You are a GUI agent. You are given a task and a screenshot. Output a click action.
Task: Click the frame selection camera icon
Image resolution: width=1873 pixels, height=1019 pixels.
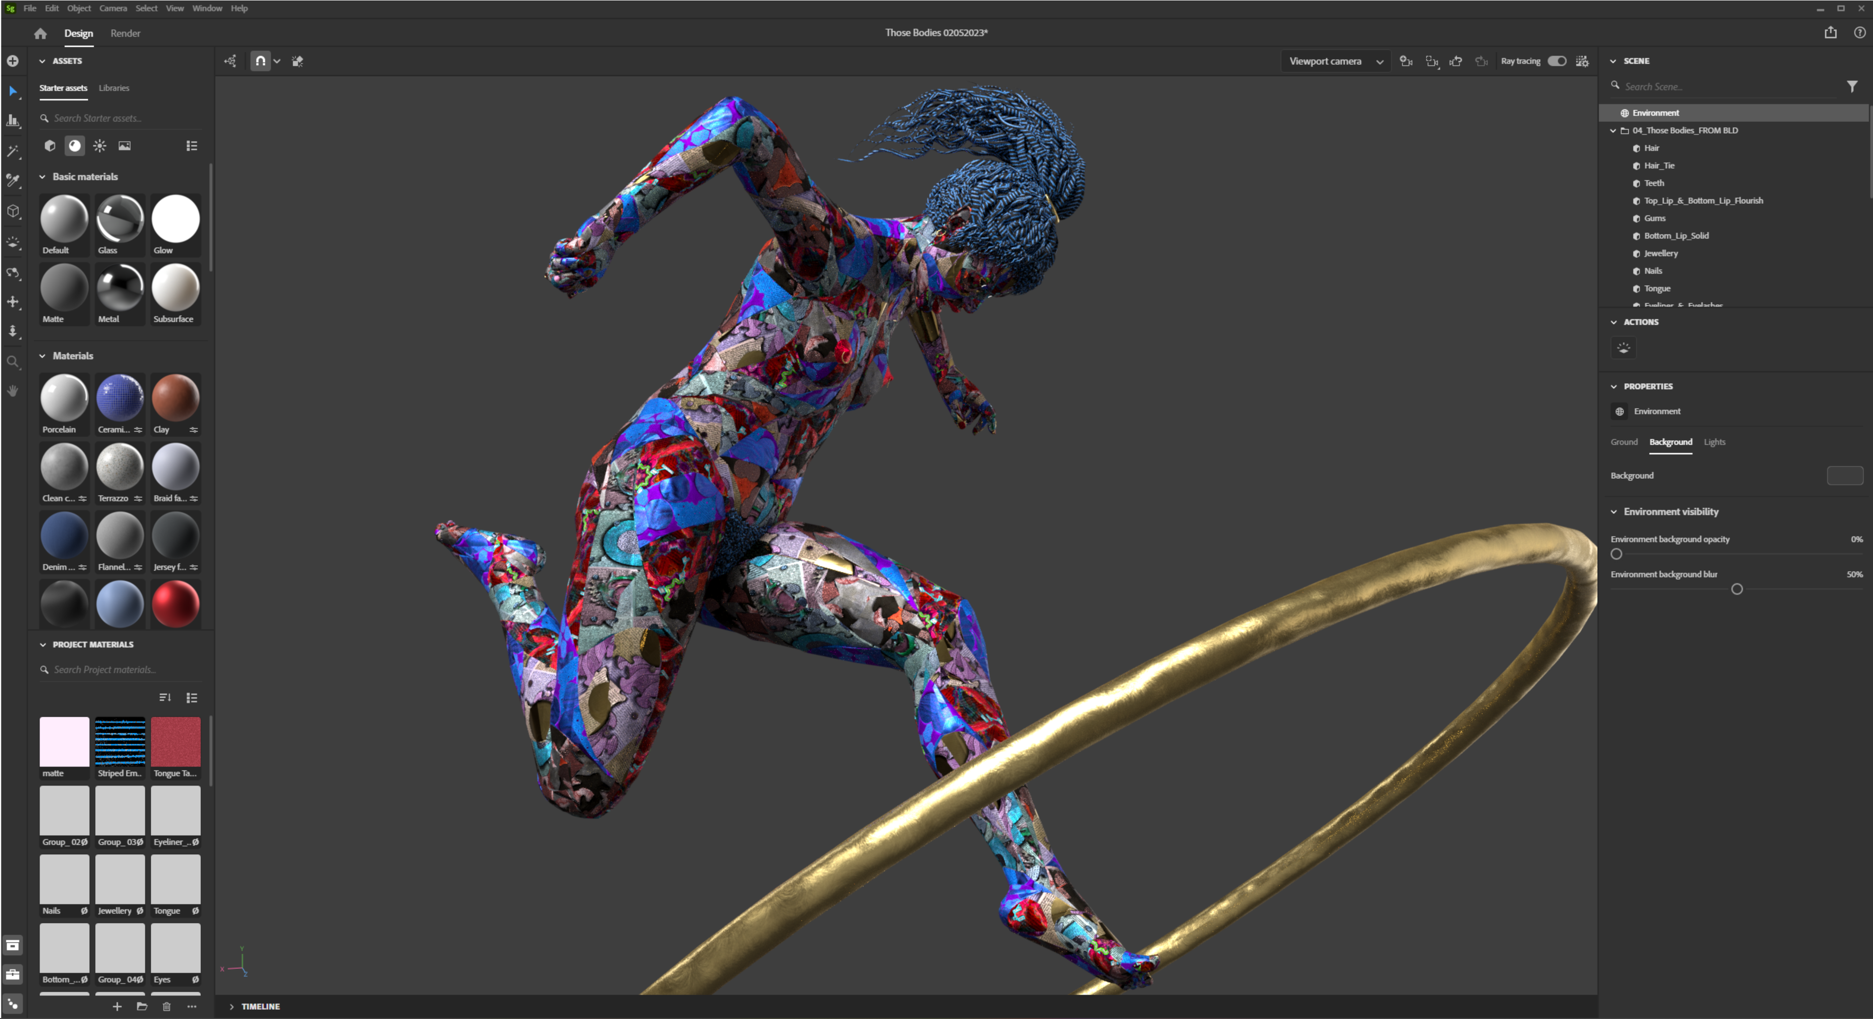coord(1432,61)
